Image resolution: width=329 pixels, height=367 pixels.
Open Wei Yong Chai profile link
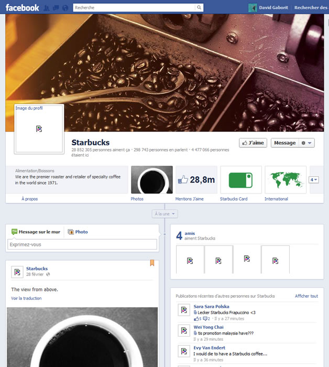pyautogui.click(x=209, y=327)
